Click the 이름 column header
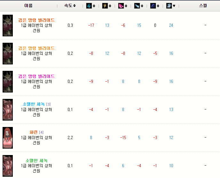 coord(29,6)
